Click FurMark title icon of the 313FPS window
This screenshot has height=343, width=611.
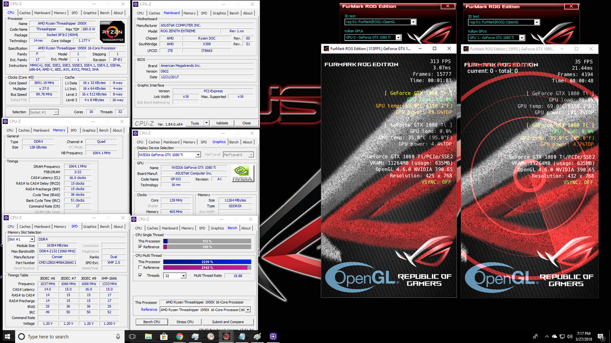click(326, 49)
